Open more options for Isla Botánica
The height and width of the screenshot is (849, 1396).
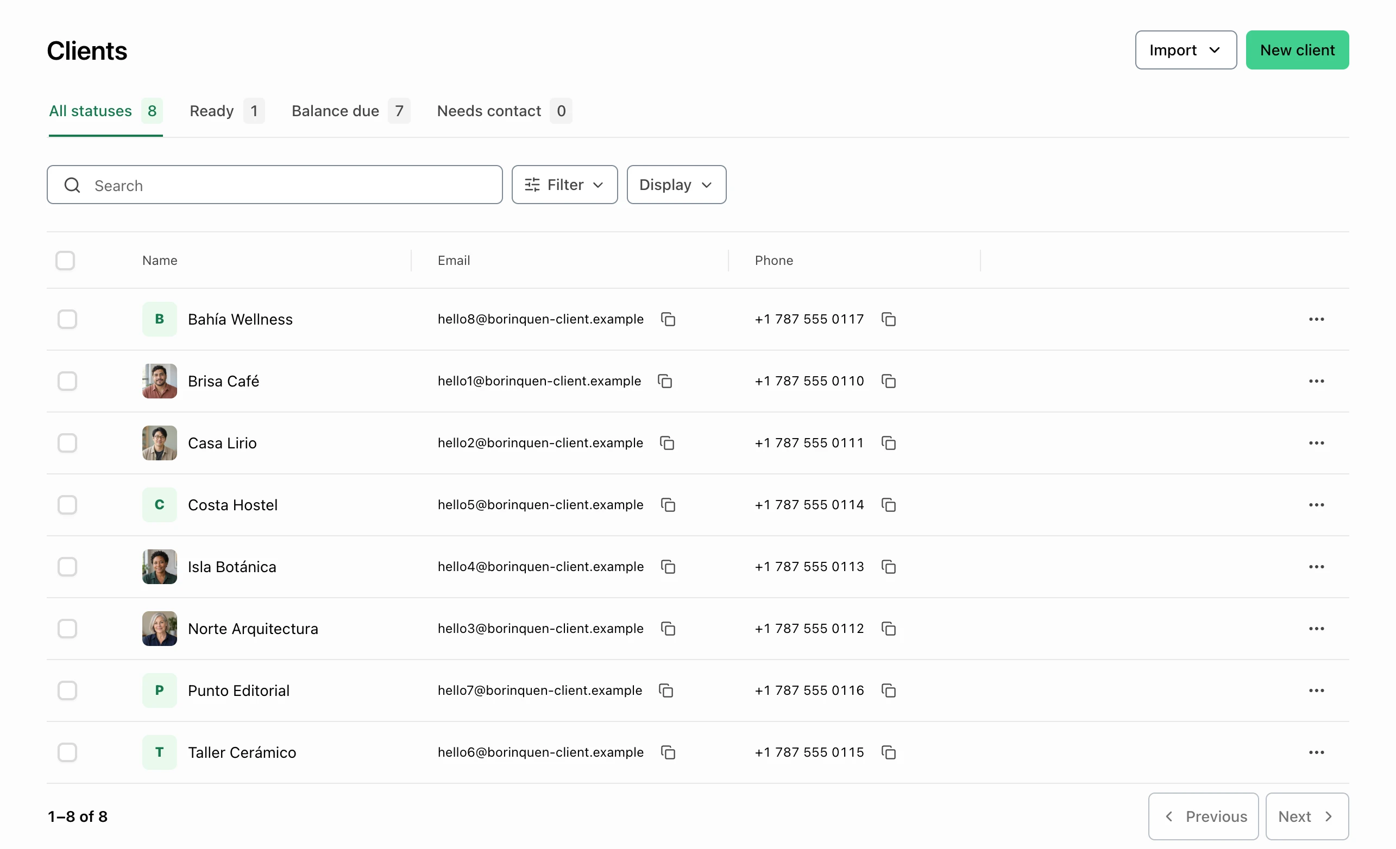1316,567
